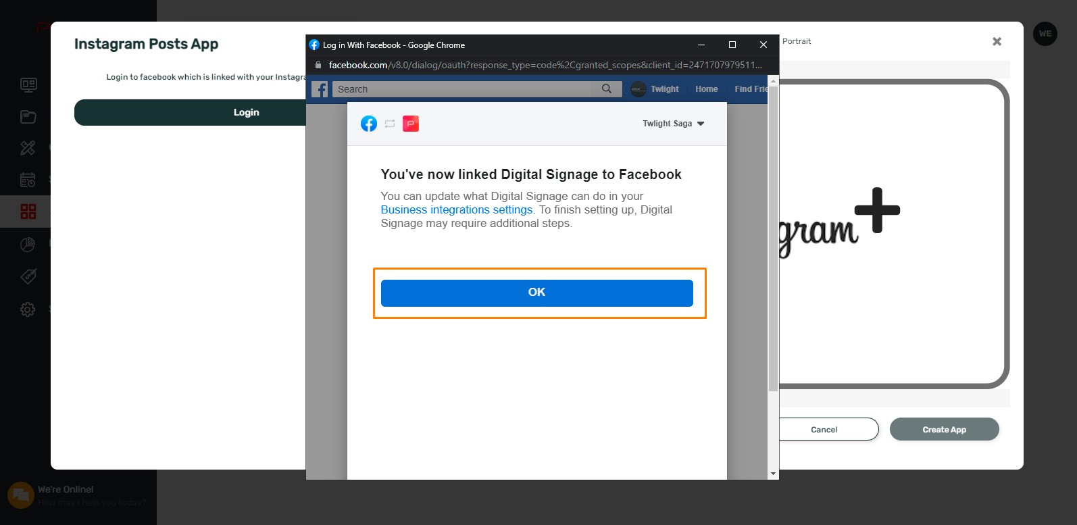The image size is (1077, 525).
Task: Click the Facebook home logo in navbar
Action: click(x=320, y=89)
